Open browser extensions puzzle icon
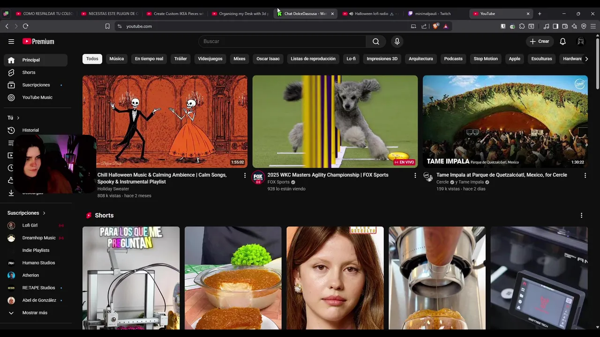 click(x=522, y=26)
